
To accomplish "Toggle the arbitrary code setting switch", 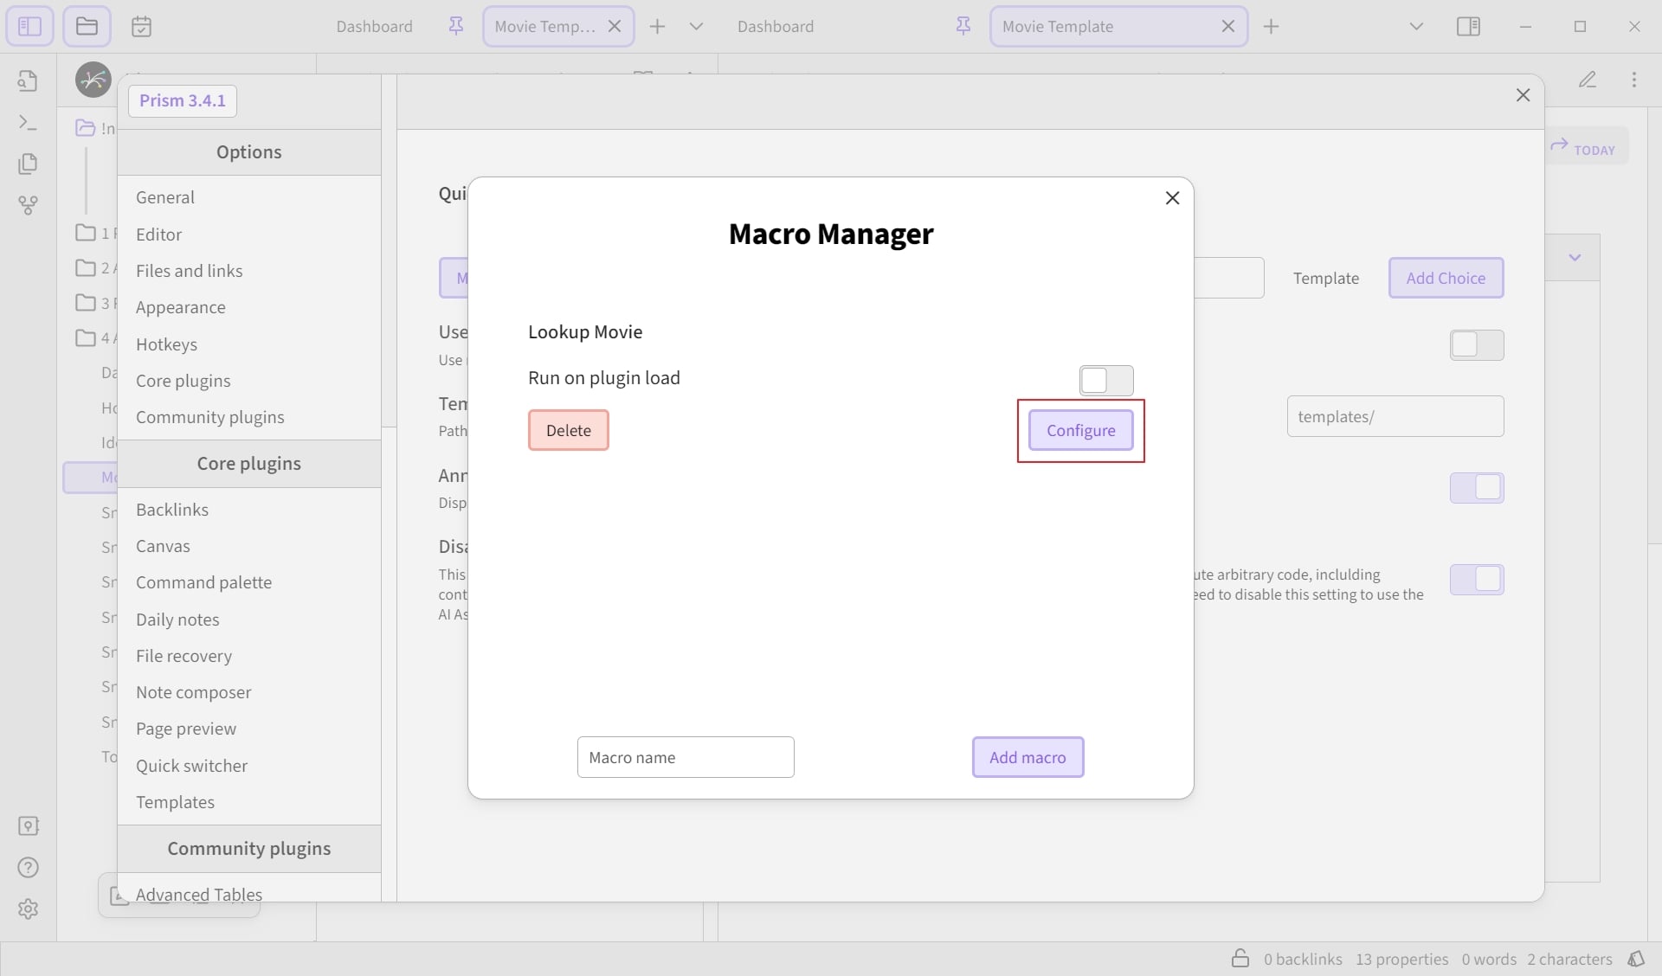I will click(1476, 579).
